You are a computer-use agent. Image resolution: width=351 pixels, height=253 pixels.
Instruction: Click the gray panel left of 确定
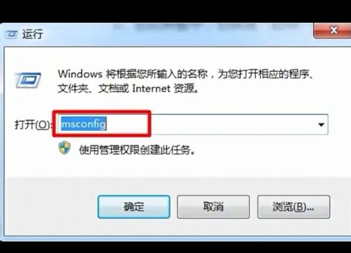[52, 207]
